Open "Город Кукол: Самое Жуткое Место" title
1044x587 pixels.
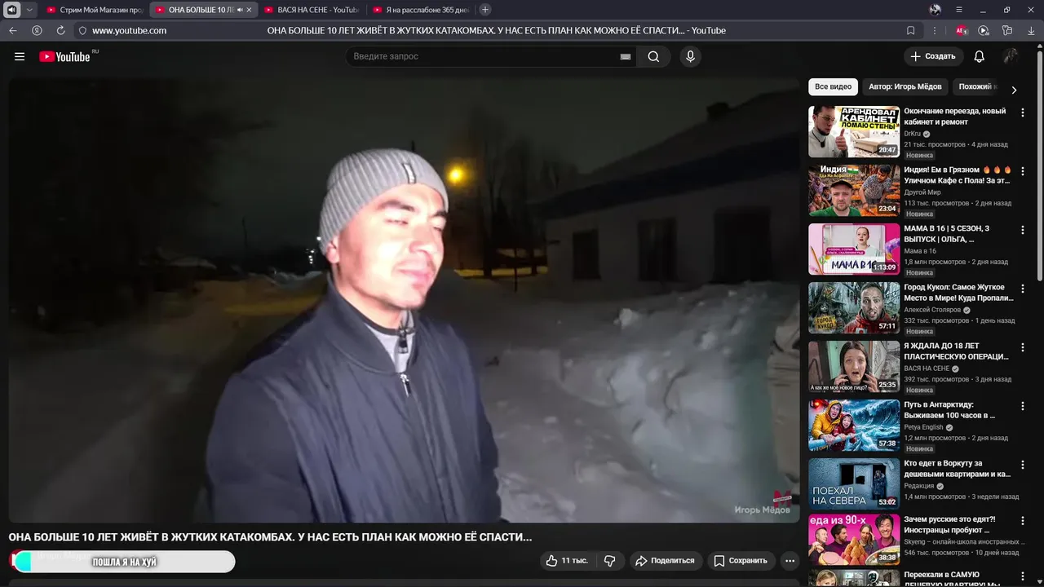point(958,293)
